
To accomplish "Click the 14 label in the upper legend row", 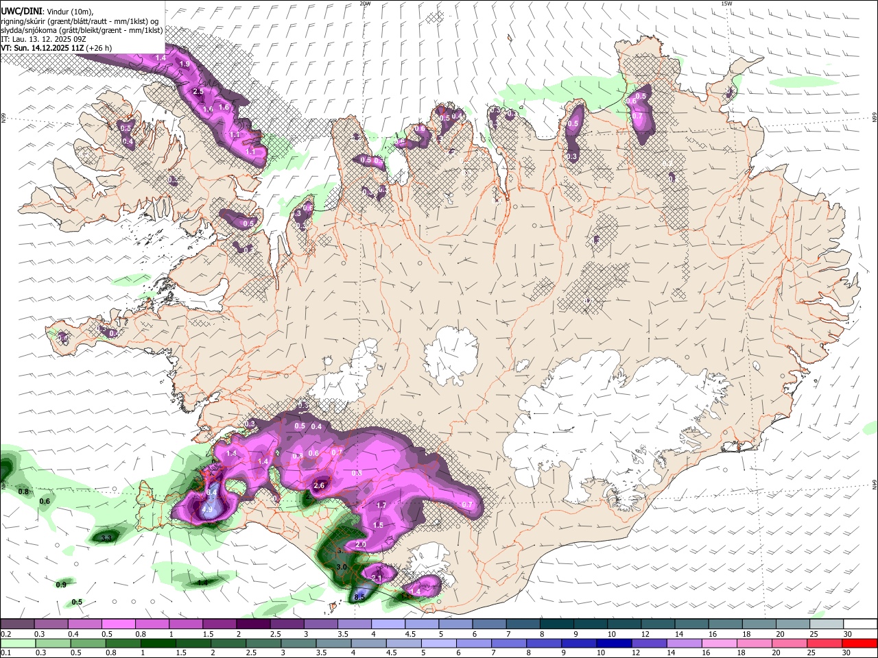I will point(678,634).
